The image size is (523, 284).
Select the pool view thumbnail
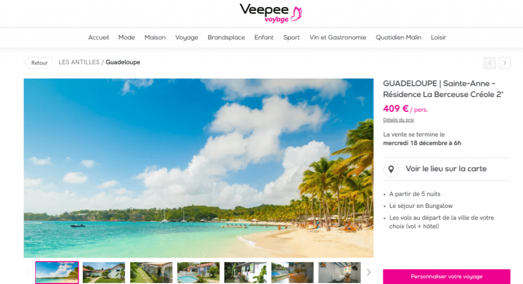(x=198, y=272)
